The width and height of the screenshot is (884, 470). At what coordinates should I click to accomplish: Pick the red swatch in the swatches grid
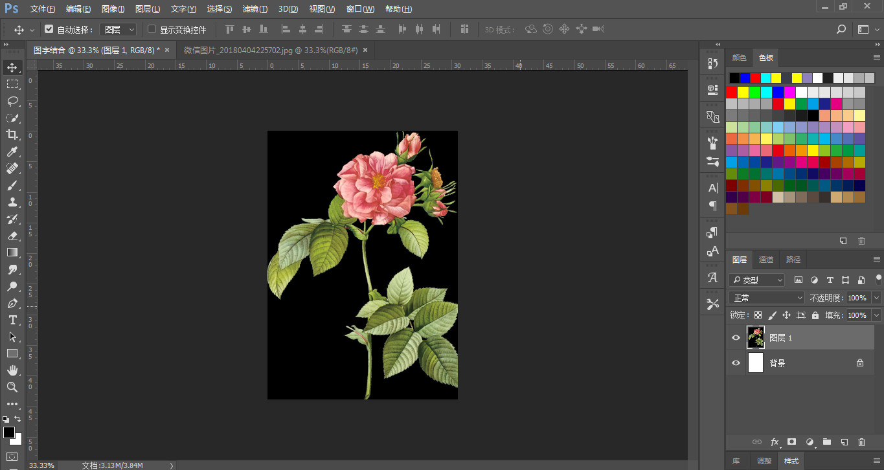tap(731, 92)
